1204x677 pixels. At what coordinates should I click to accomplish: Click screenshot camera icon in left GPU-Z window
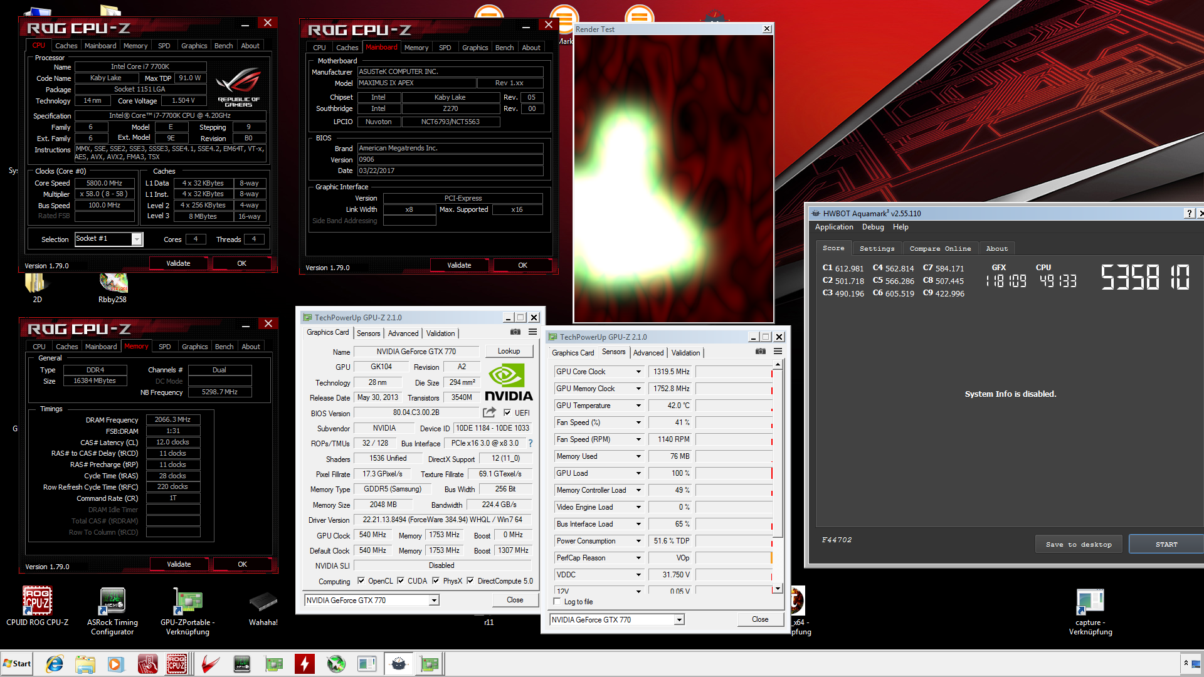pos(515,332)
